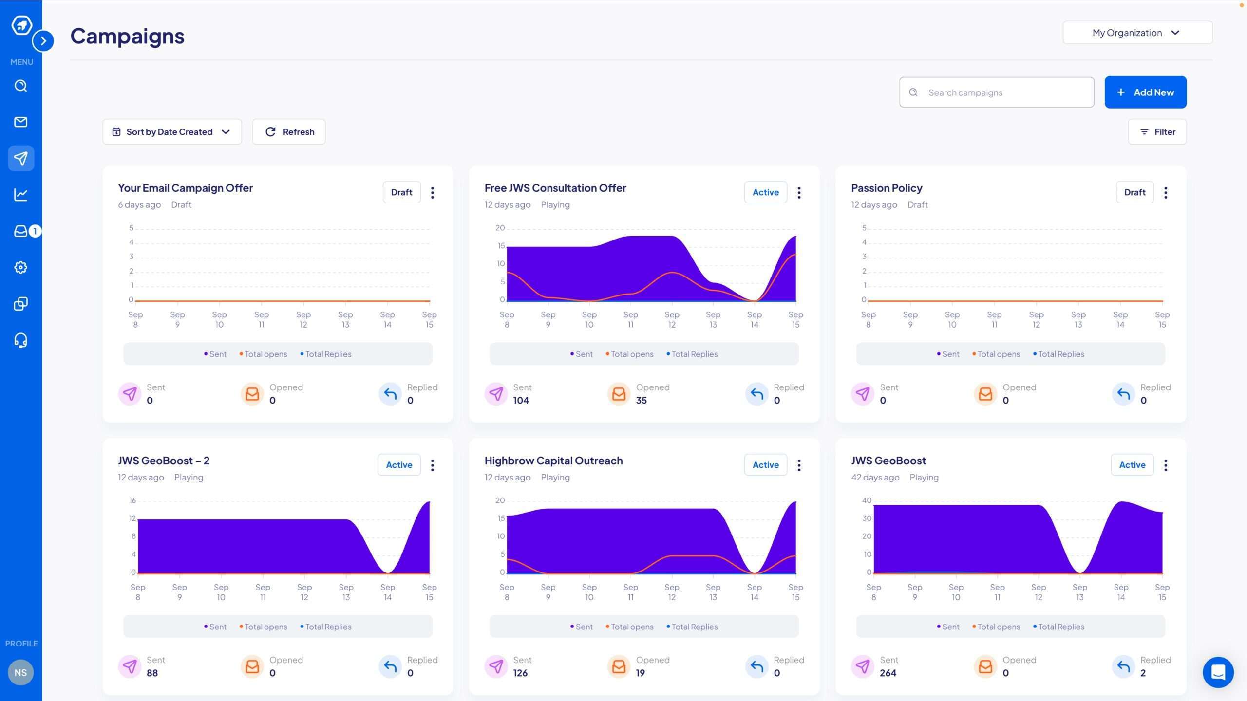Click Replied icon on Free JWS Consultation Offer card
Screen dimensions: 1247x701
click(x=756, y=393)
